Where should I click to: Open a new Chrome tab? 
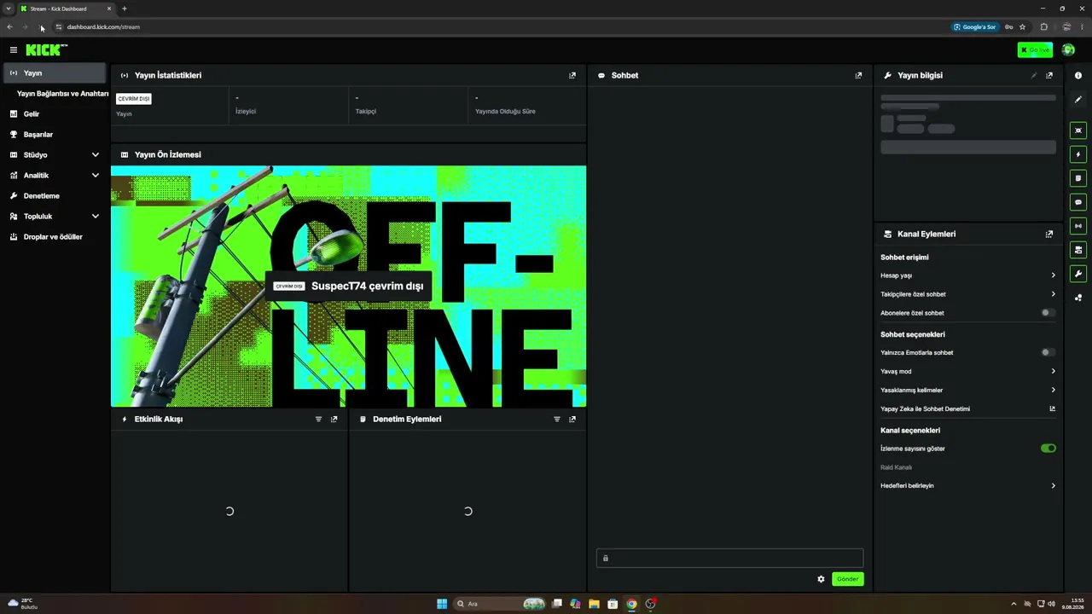(125, 9)
